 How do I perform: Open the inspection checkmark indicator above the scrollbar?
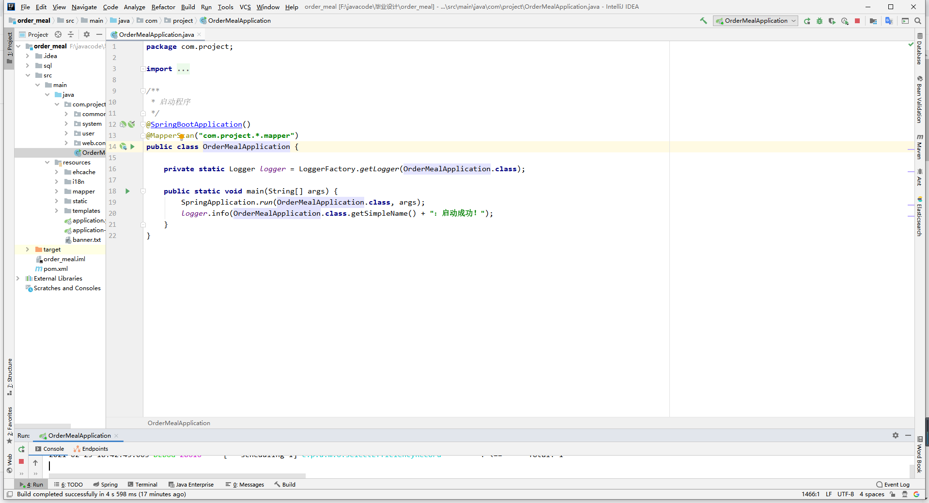pos(911,44)
